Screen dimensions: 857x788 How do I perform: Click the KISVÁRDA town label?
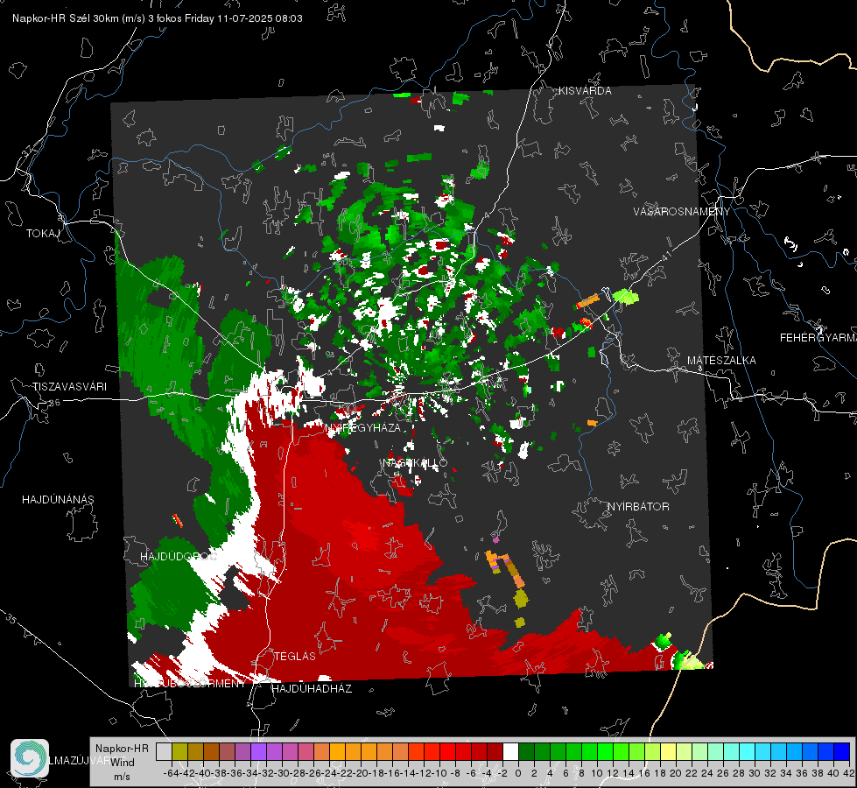point(585,91)
